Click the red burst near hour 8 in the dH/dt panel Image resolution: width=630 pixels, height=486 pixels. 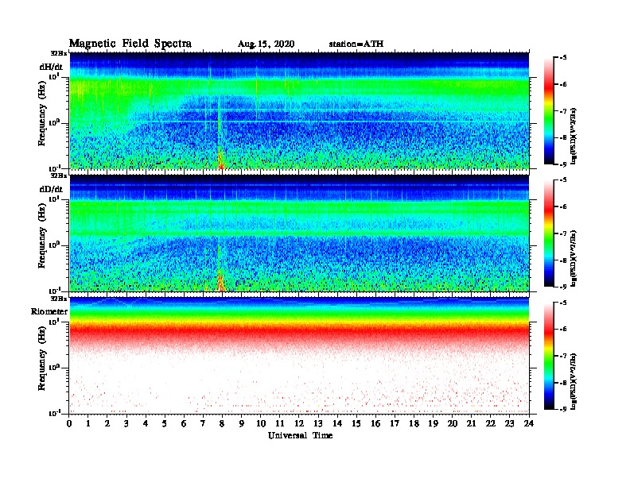pyautogui.click(x=220, y=160)
